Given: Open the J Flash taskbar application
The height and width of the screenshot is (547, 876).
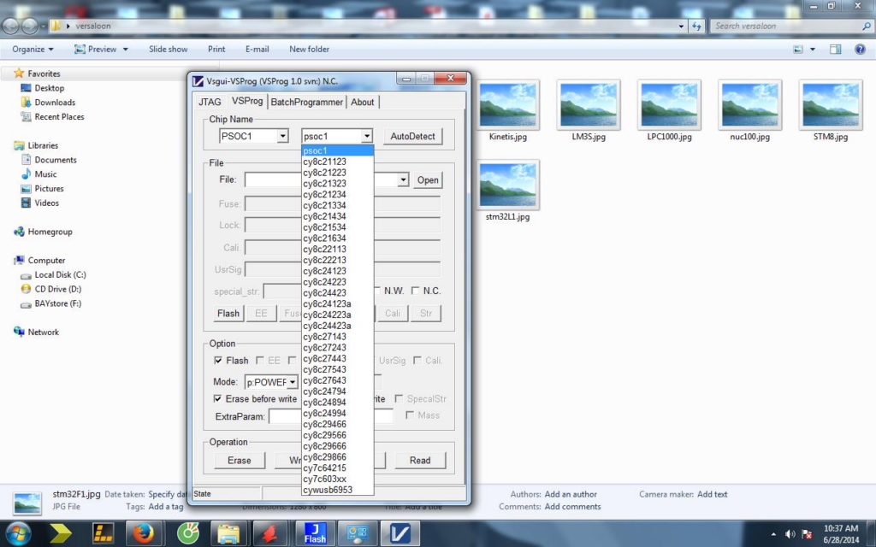Looking at the screenshot, I should click(x=315, y=533).
